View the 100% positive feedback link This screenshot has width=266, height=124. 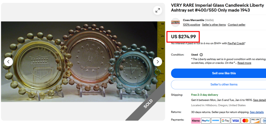click(191, 25)
